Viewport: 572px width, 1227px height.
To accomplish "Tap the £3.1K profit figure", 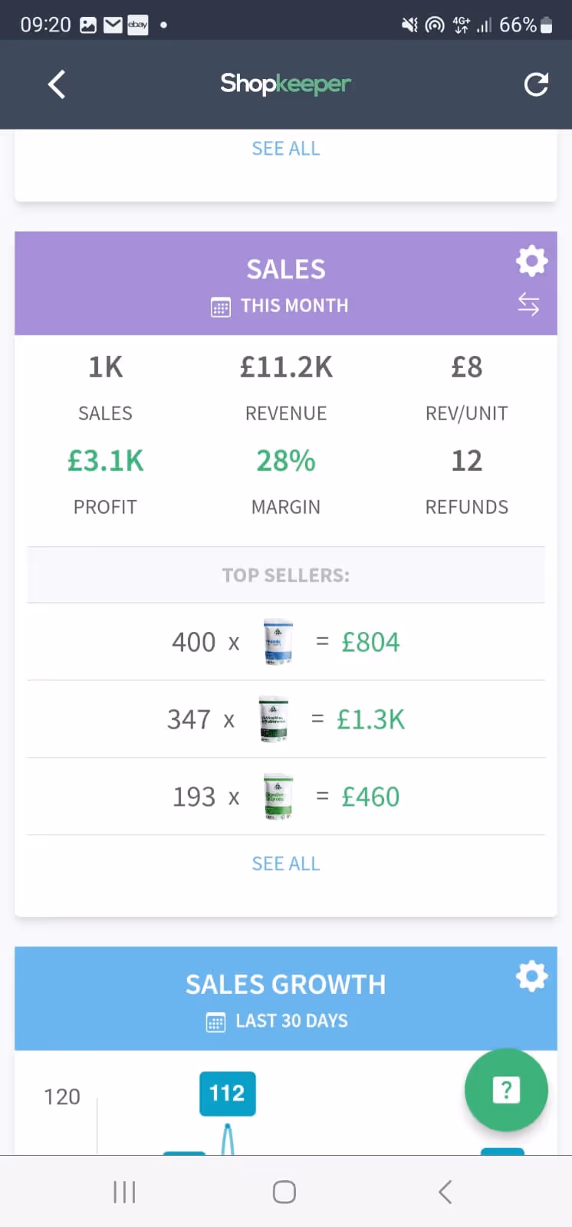I will click(x=106, y=461).
